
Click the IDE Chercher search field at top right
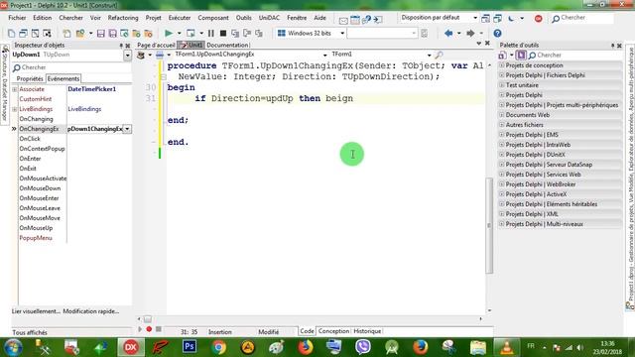pyautogui.click(x=581, y=18)
